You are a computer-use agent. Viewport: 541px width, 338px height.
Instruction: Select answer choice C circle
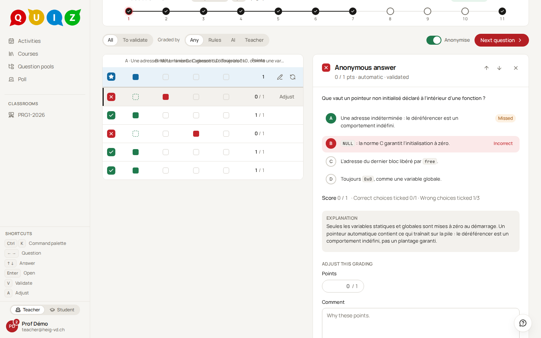point(331,161)
